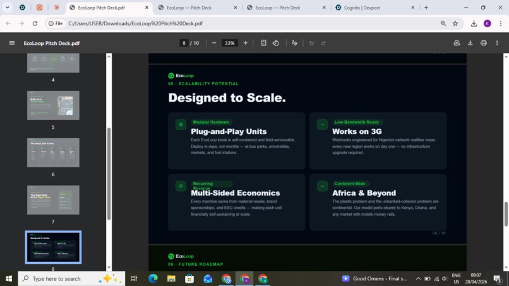
Task: Click the Continent-Wide tag
Action: [x=350, y=184]
